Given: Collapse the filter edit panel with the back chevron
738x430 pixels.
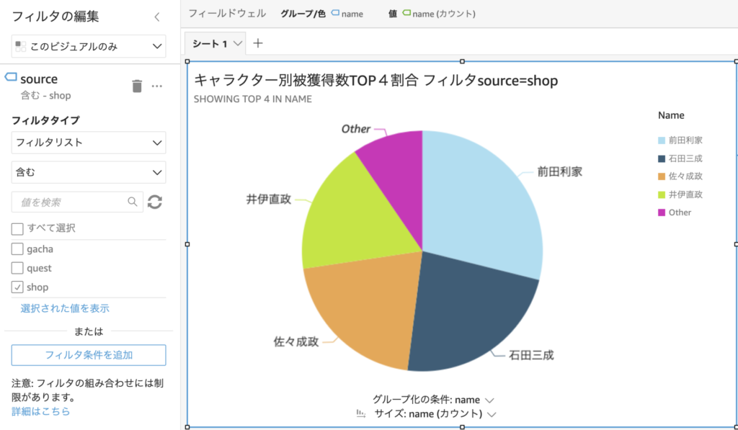Looking at the screenshot, I should 157,17.
